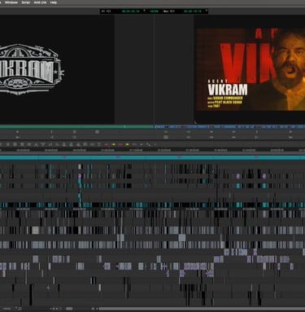The image size is (305, 312).
Task: Click the blue record position bar under the right monitor
Action: [x=229, y=127]
